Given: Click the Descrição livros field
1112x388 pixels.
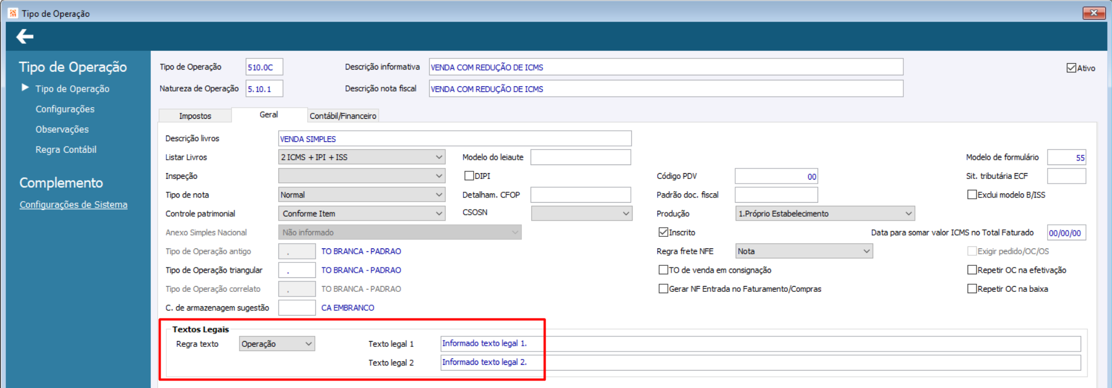Looking at the screenshot, I should pyautogui.click(x=455, y=138).
